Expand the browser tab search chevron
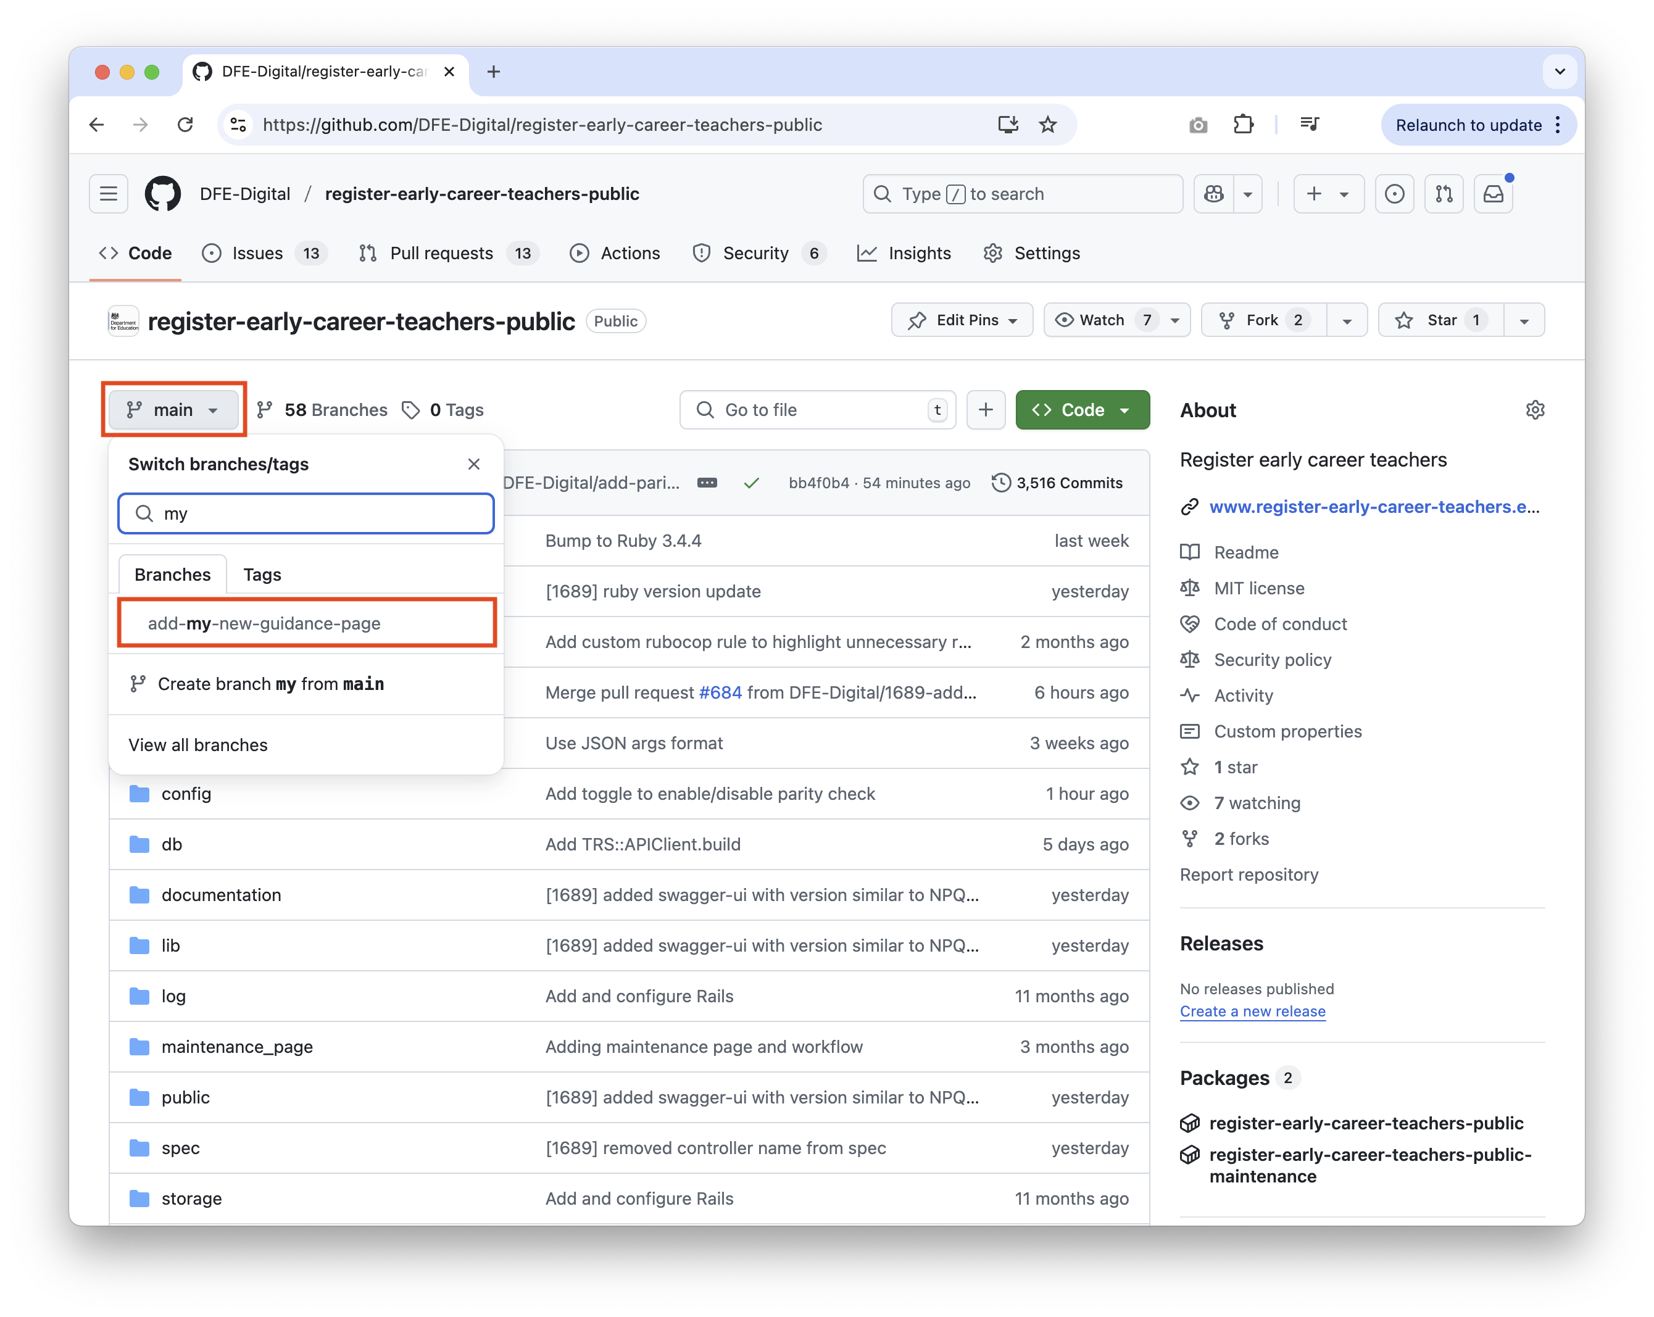The image size is (1654, 1317). tap(1559, 72)
